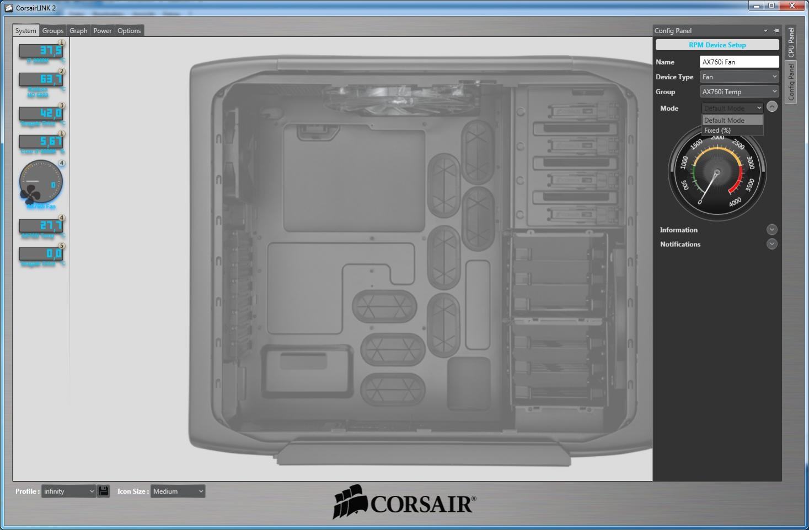
Task: Toggle the Config Panel pin icon
Action: (776, 31)
